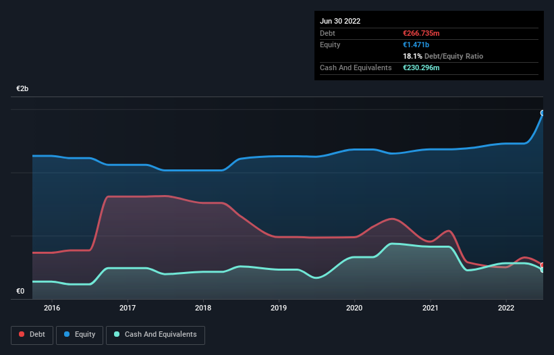
Task: Click the Equity row label in tooltip
Action: point(330,45)
